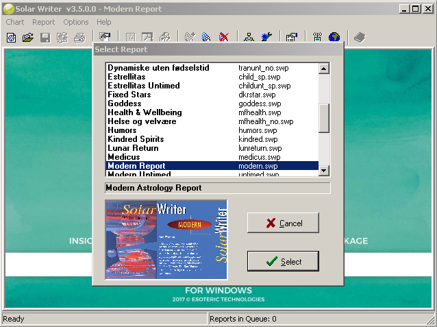Open the Options menu
Screen dimensions: 437x327
point(76,22)
